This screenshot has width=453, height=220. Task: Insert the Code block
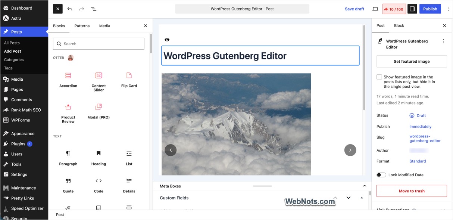click(99, 185)
